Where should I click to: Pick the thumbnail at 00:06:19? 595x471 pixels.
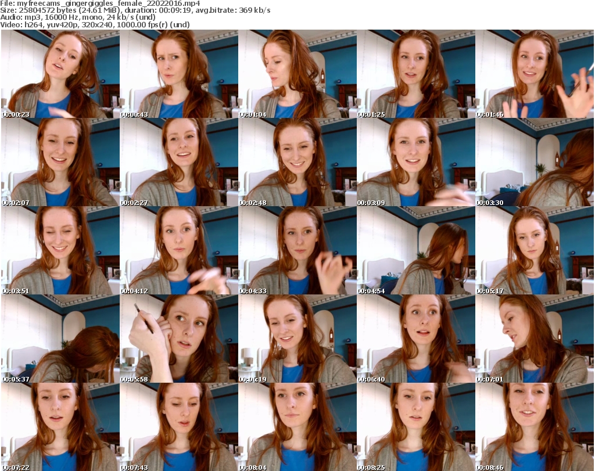point(297,339)
